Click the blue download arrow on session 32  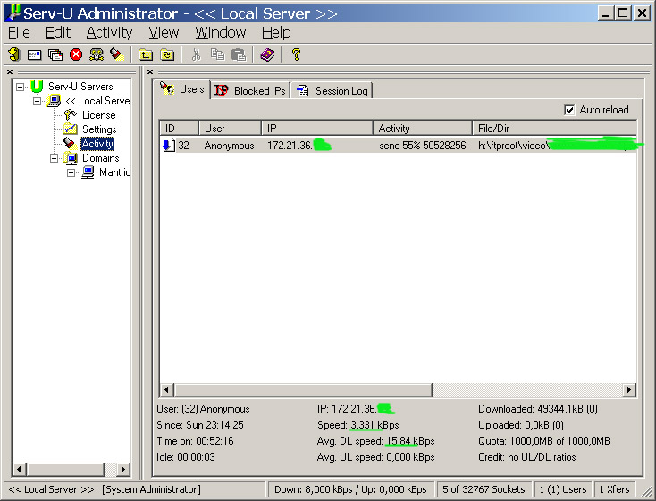pyautogui.click(x=167, y=145)
